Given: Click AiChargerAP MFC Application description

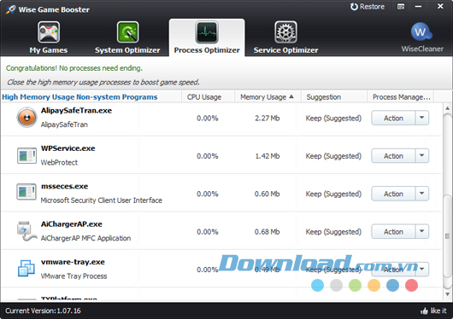Looking at the screenshot, I should (x=85, y=238).
